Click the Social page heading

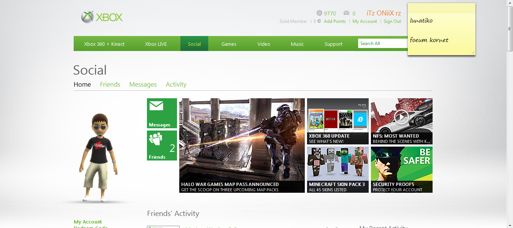click(x=90, y=70)
